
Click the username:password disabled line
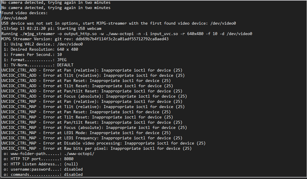43,169
